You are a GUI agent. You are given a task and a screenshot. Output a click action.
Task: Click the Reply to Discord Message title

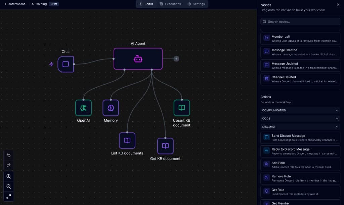[x=291, y=149]
